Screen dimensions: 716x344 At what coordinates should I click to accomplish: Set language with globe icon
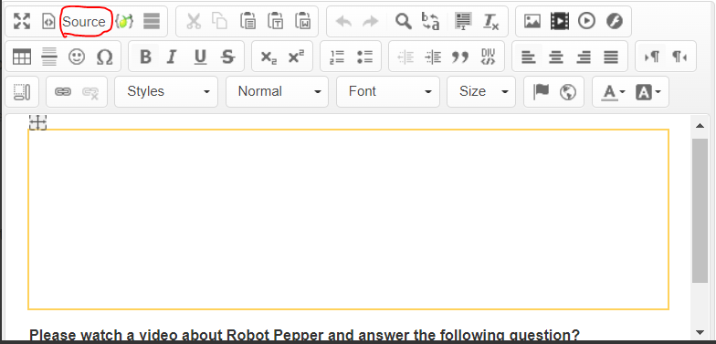(x=568, y=92)
